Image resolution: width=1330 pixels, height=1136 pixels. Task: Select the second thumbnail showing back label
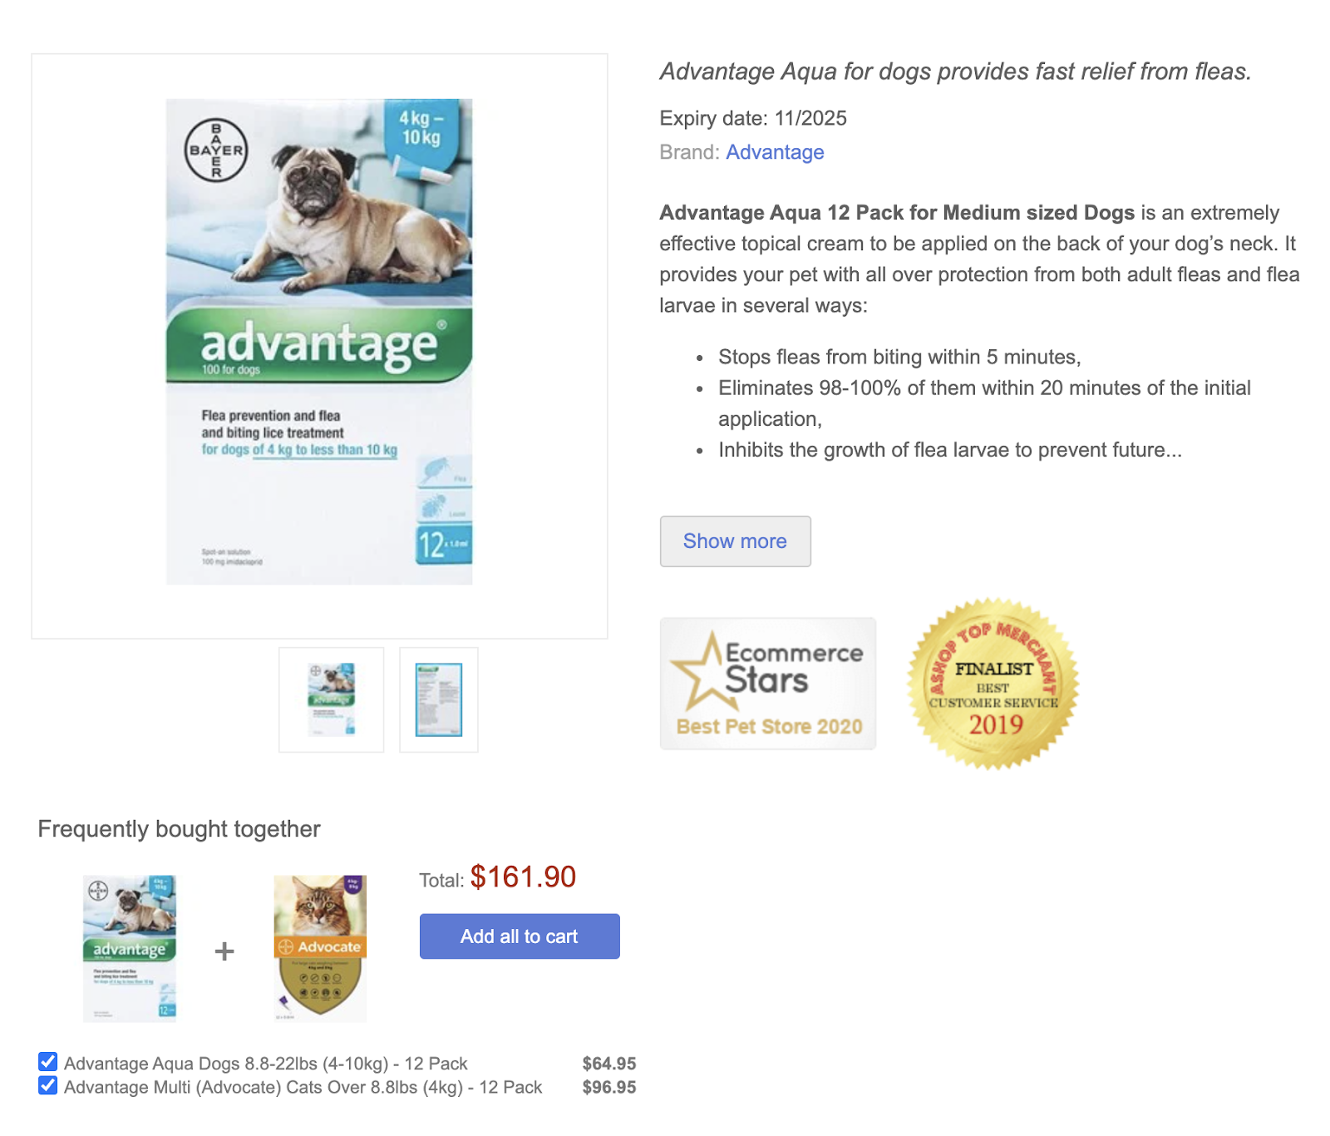439,699
